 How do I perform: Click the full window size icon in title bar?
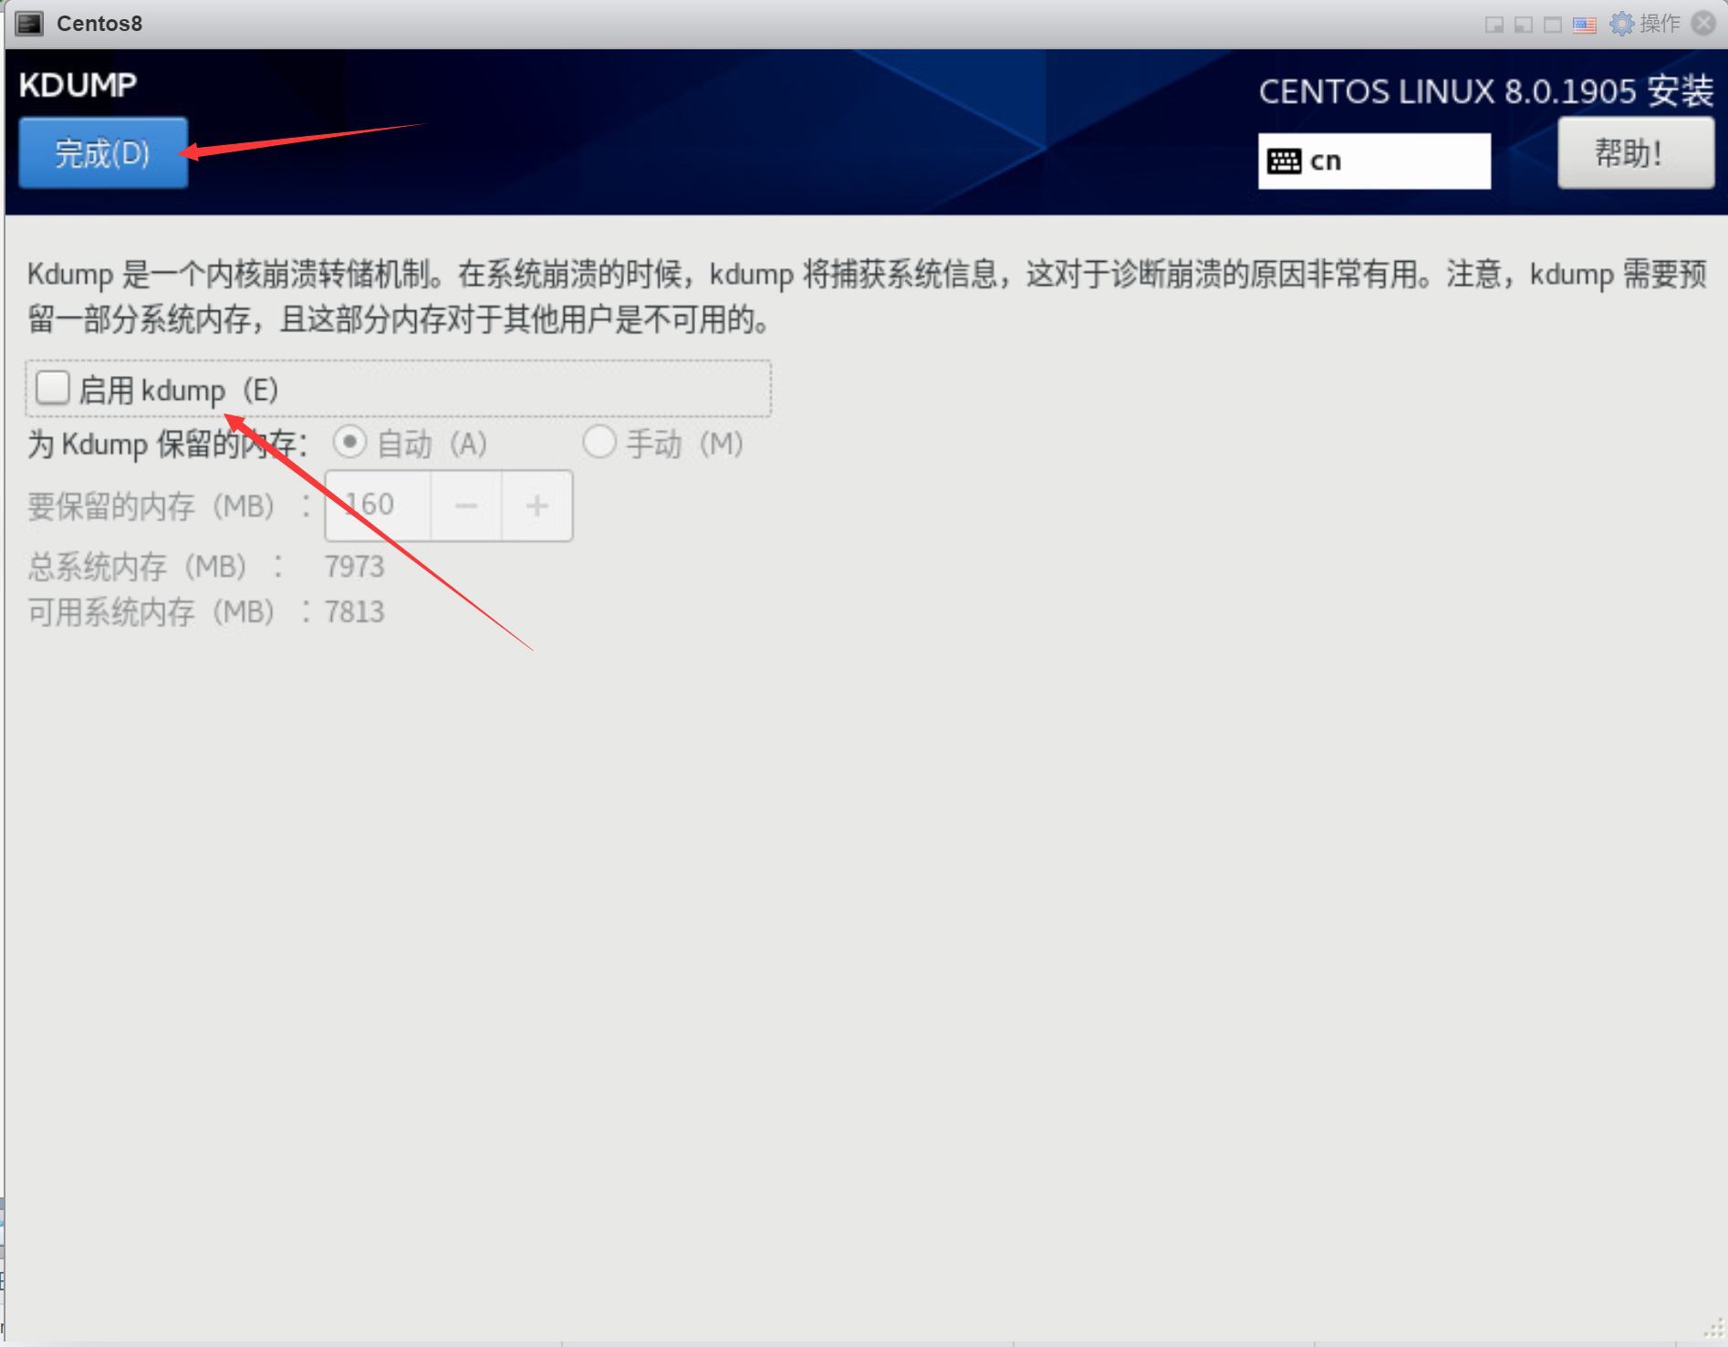[1553, 25]
